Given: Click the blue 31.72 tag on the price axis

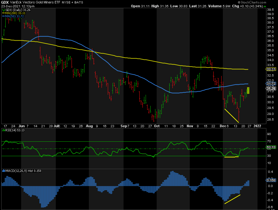Looking at the screenshot, I should coord(271,83).
